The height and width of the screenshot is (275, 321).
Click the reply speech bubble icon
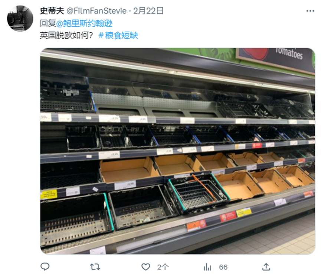(45, 267)
